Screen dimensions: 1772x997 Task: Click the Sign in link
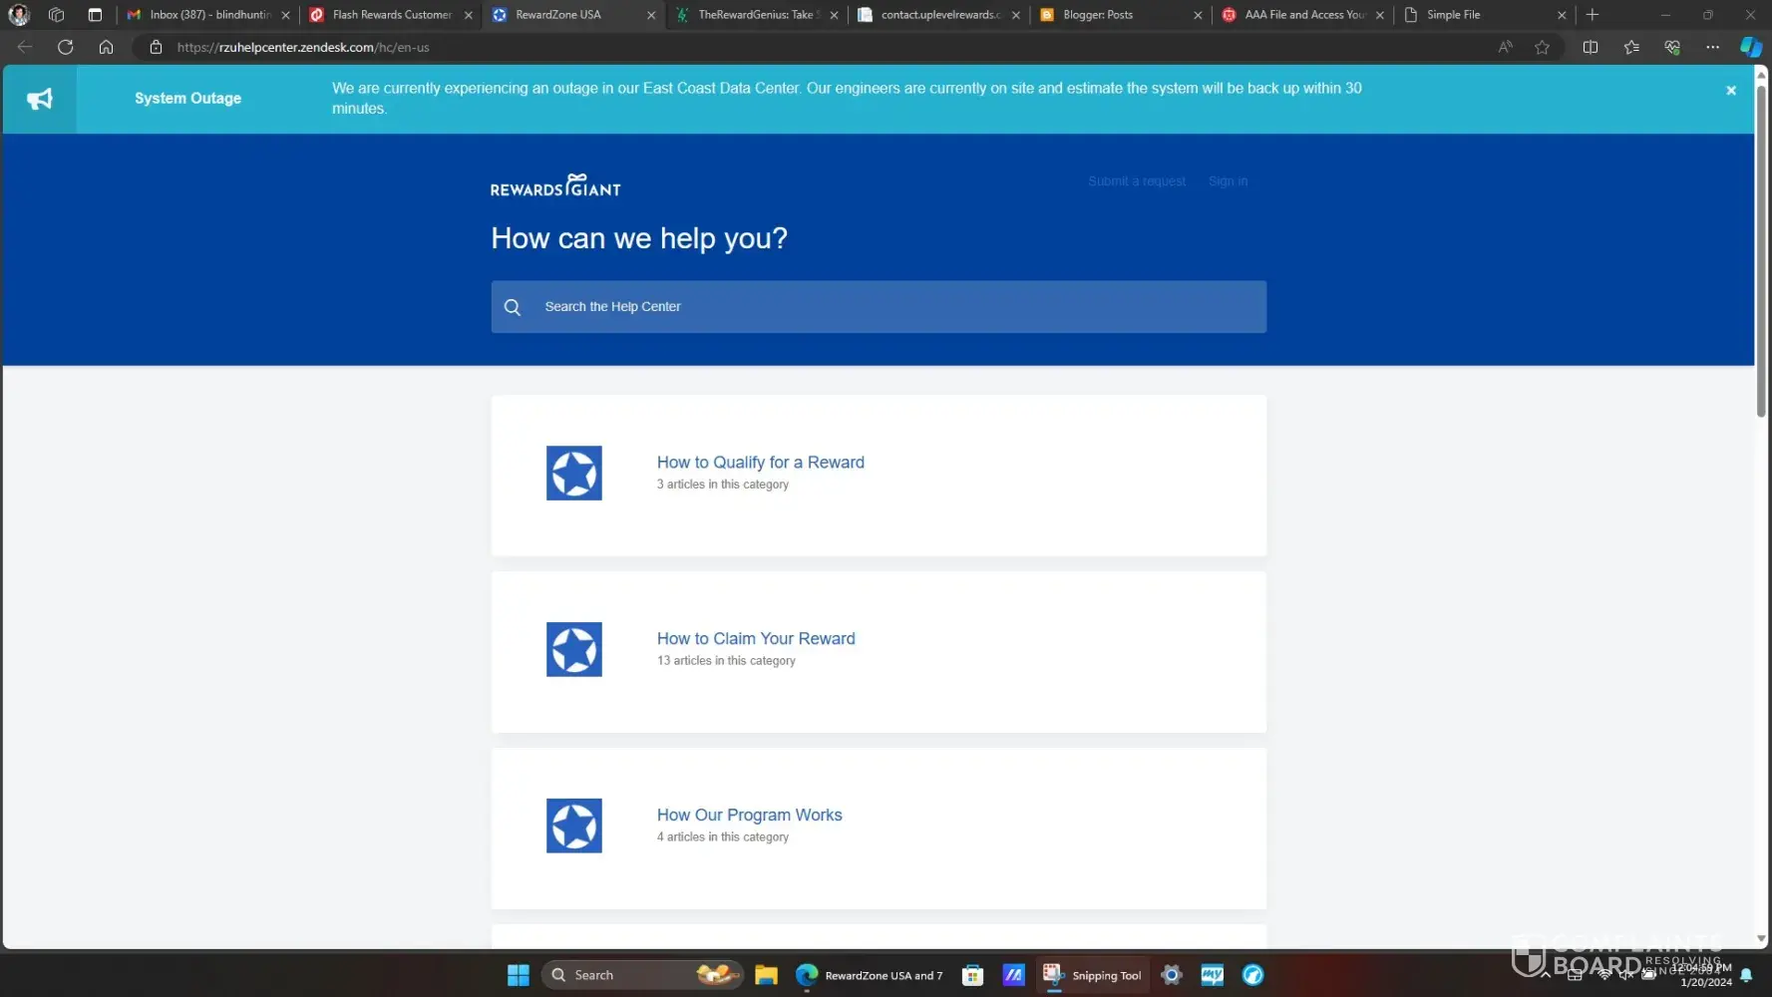(x=1227, y=181)
